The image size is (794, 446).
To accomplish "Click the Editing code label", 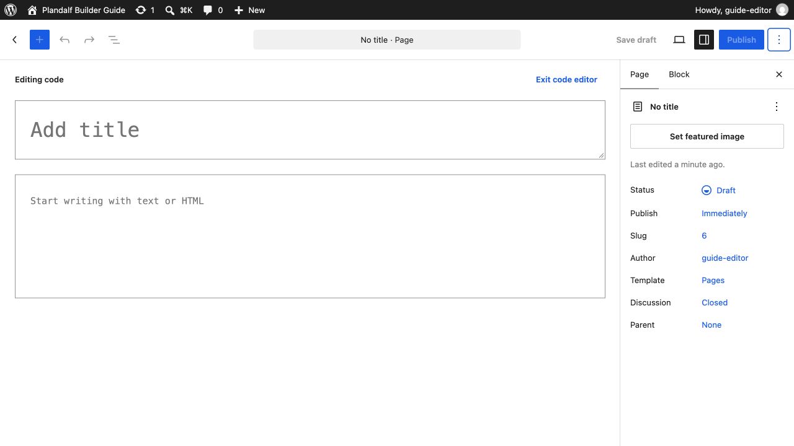I will [39, 79].
